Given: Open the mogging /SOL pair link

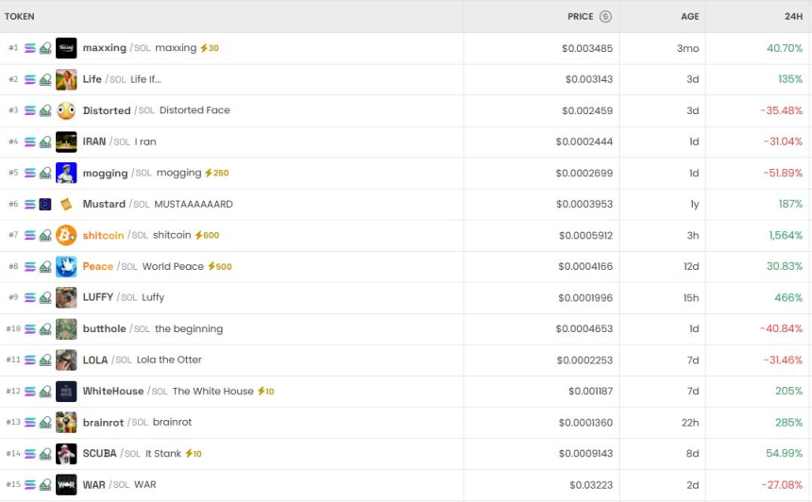Looking at the screenshot, I should coord(117,173).
